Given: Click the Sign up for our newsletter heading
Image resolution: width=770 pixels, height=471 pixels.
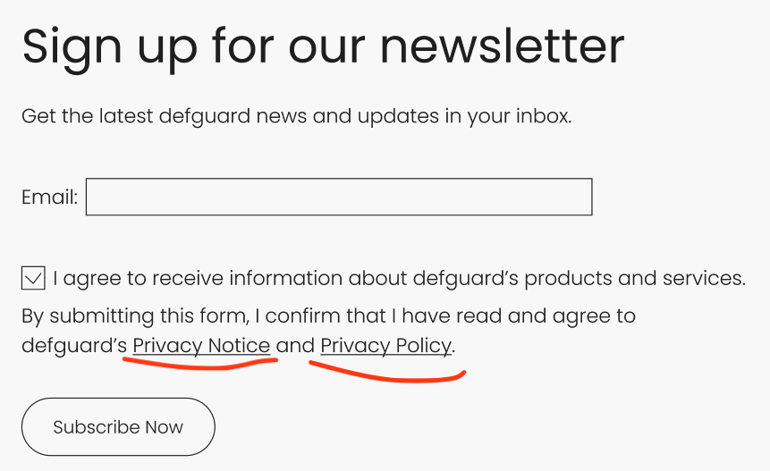Looking at the screenshot, I should pos(323,47).
